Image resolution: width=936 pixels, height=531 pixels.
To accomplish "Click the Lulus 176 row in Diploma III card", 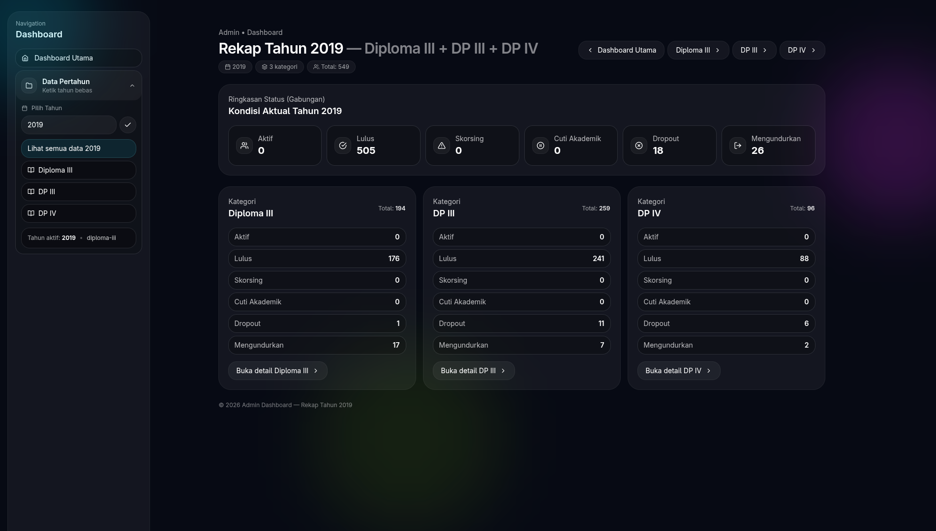I will point(317,259).
